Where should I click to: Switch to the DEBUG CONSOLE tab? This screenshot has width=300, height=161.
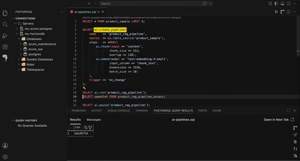(x=119, y=111)
